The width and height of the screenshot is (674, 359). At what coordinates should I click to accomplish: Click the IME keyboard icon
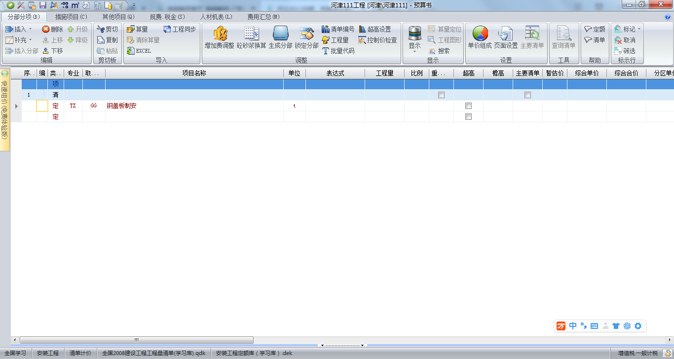click(x=594, y=325)
